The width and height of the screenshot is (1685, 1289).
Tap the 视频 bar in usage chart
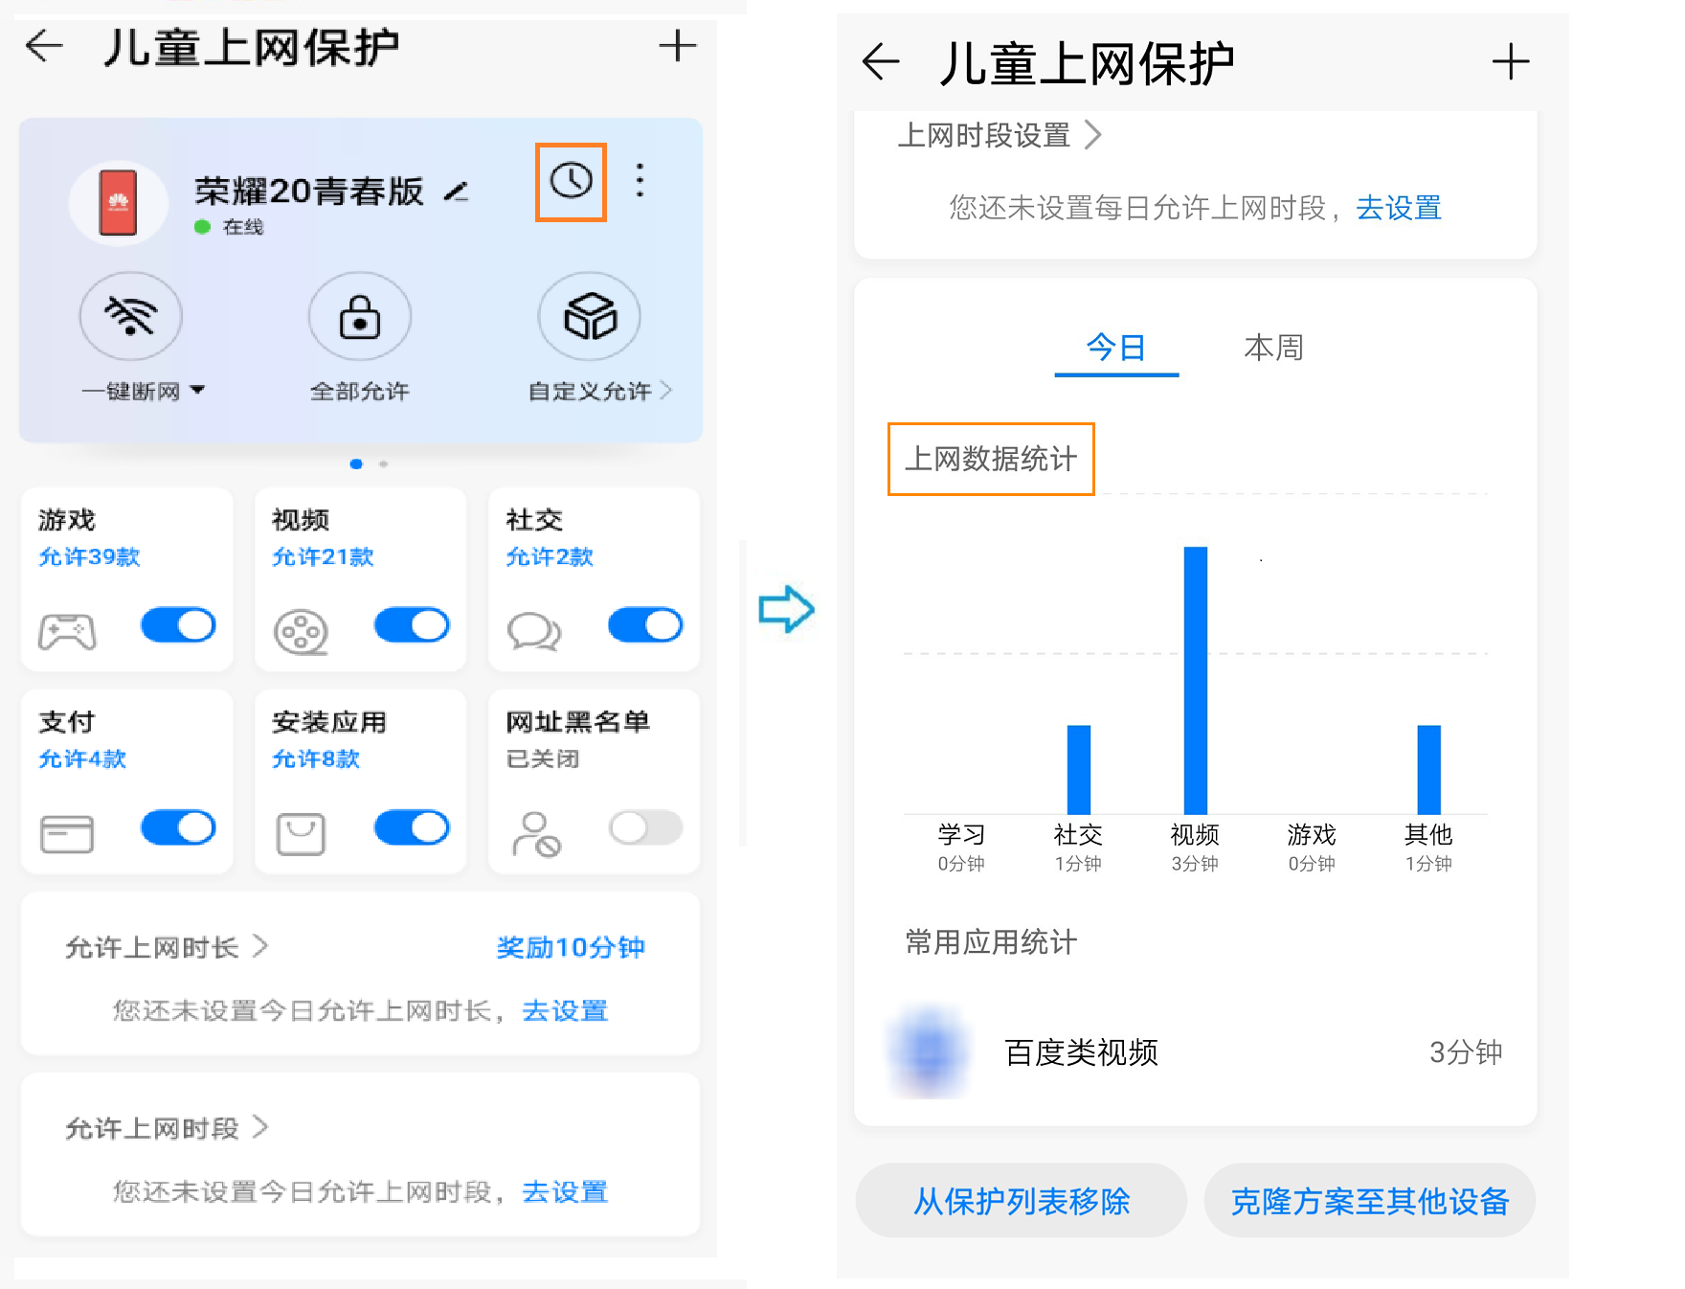pos(1195,680)
